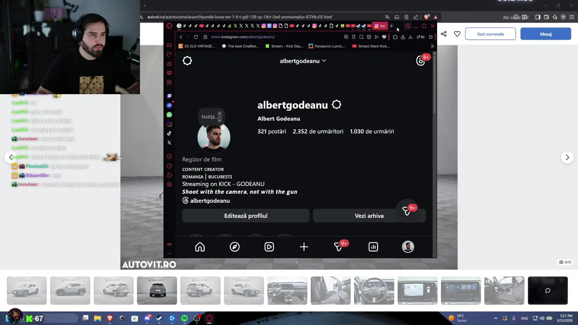Open Instagram in Opera GX sidebar
This screenshot has width=578, height=325.
point(169,124)
